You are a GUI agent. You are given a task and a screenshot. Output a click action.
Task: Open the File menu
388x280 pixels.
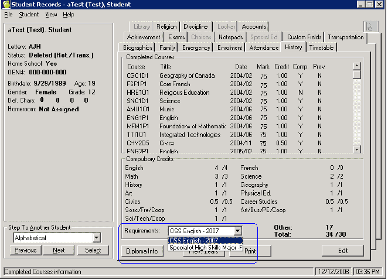coord(8,14)
